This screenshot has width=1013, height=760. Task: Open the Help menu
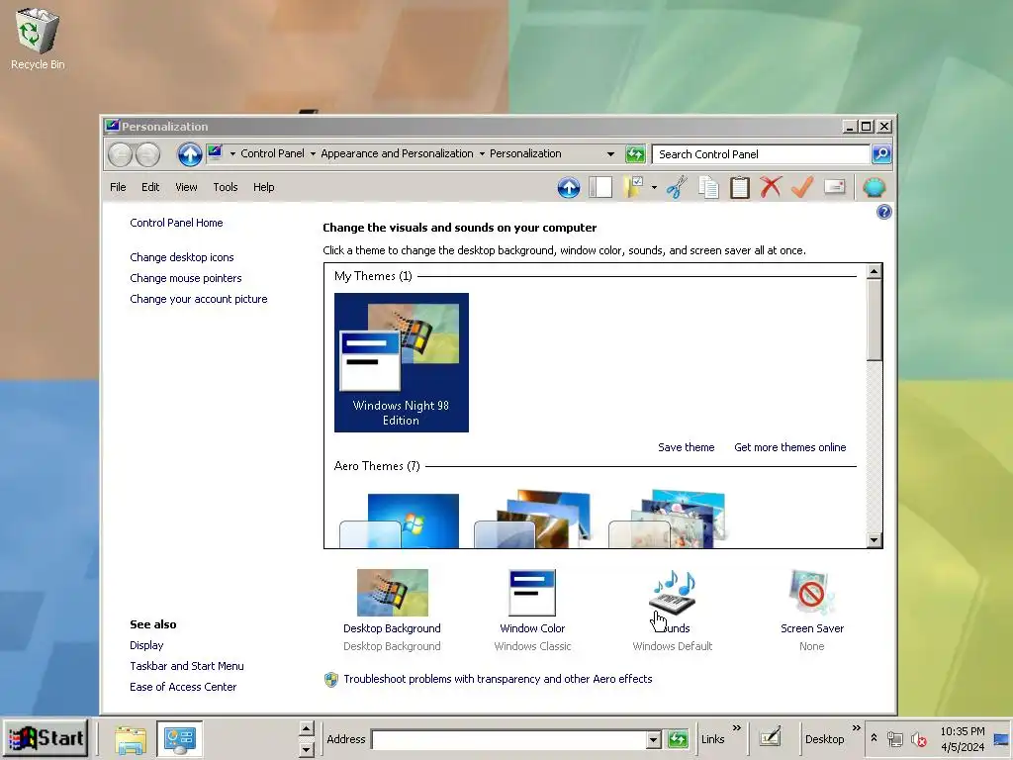click(263, 187)
